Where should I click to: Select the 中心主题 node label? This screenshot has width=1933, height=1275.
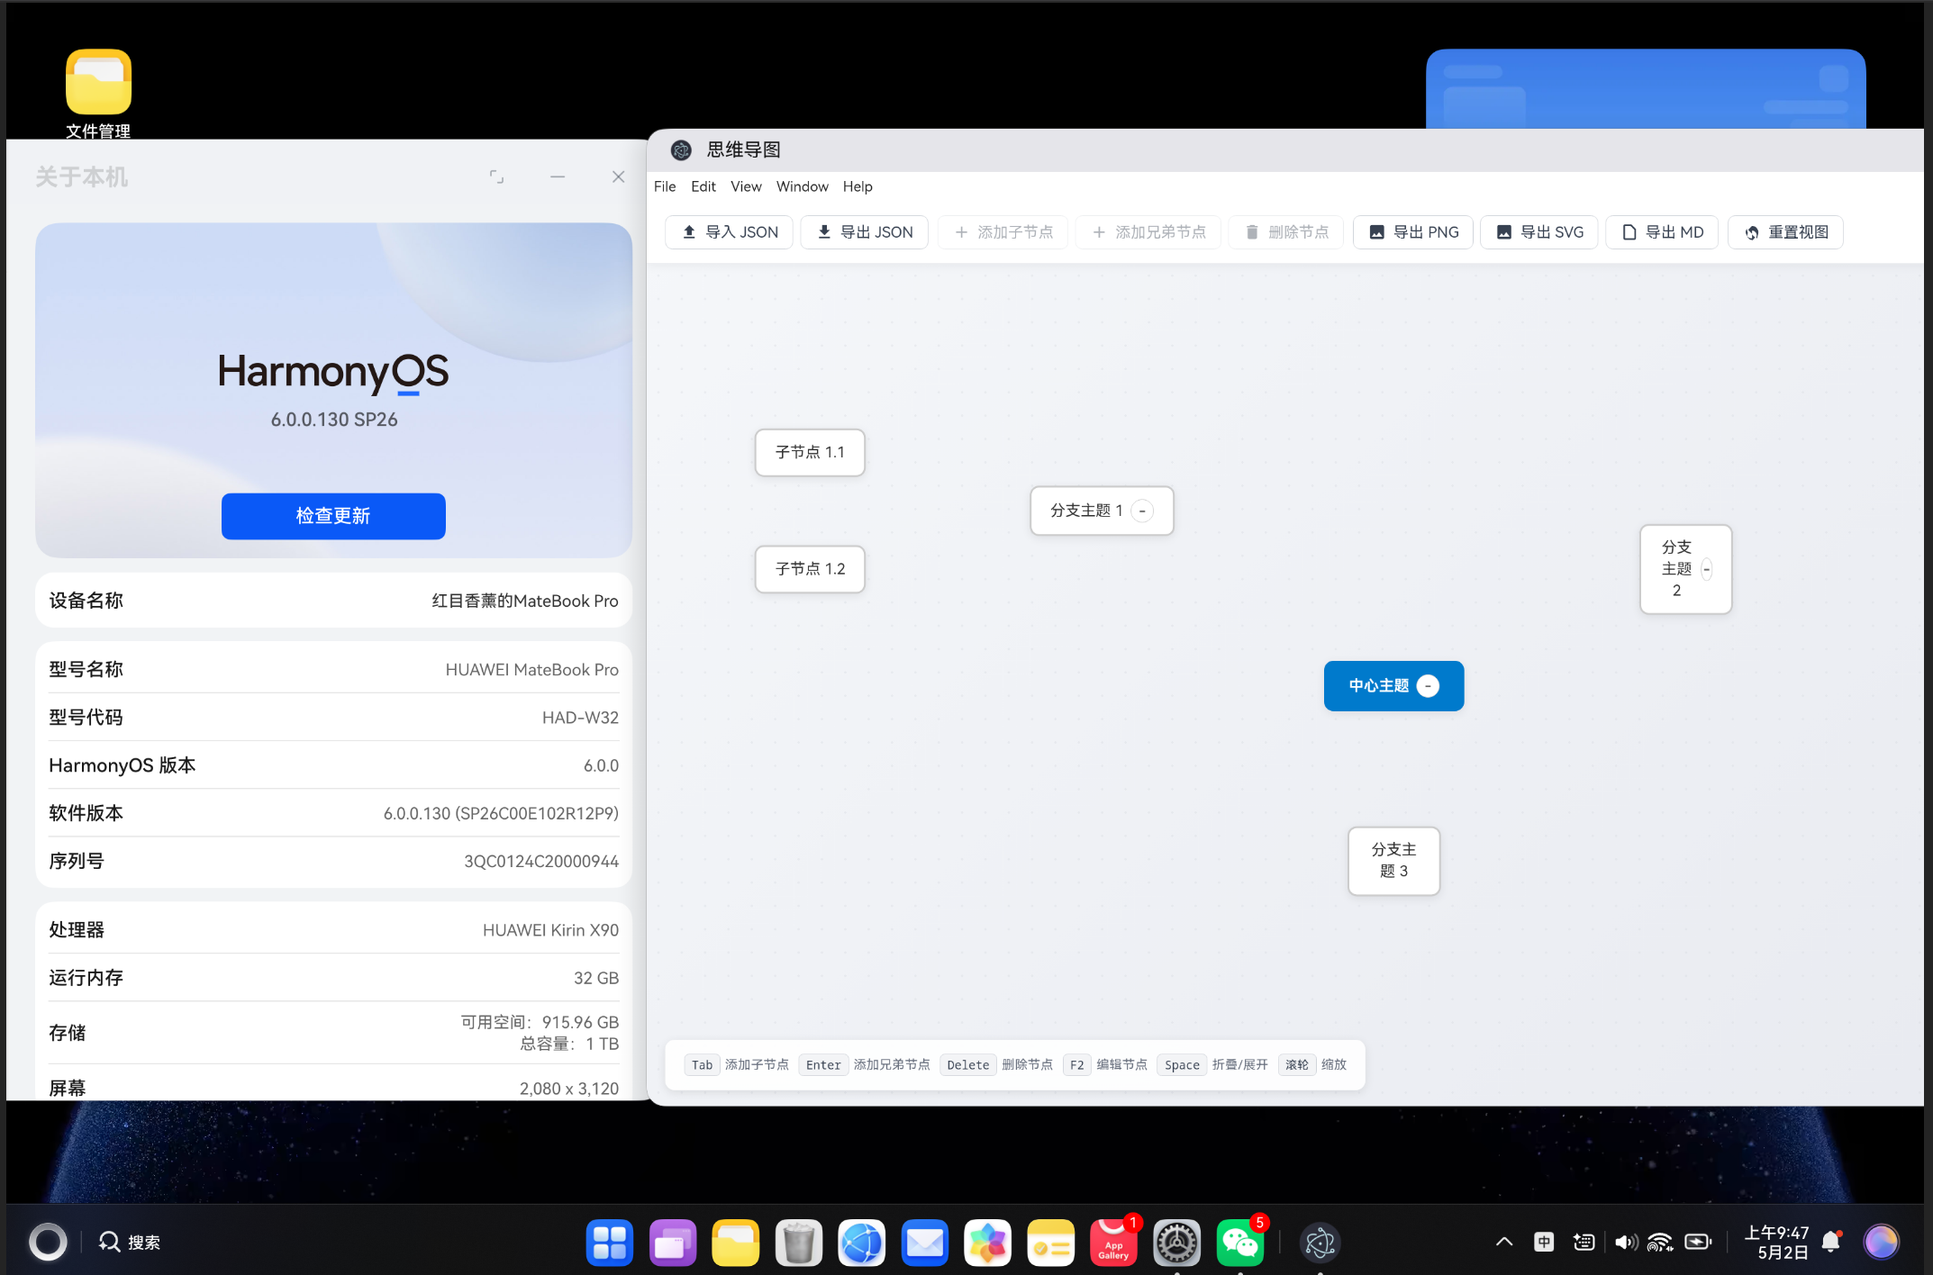(1379, 686)
